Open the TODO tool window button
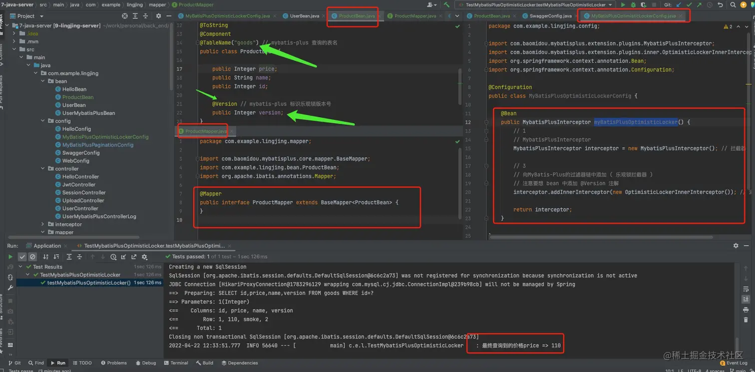 pyautogui.click(x=82, y=363)
